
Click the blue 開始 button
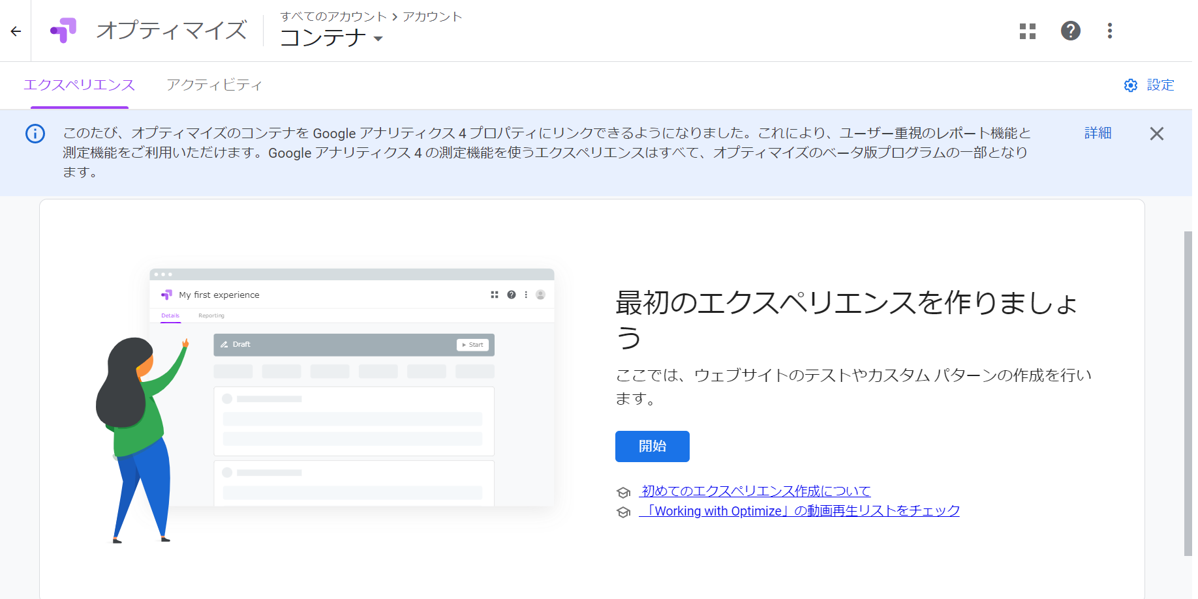pos(653,446)
